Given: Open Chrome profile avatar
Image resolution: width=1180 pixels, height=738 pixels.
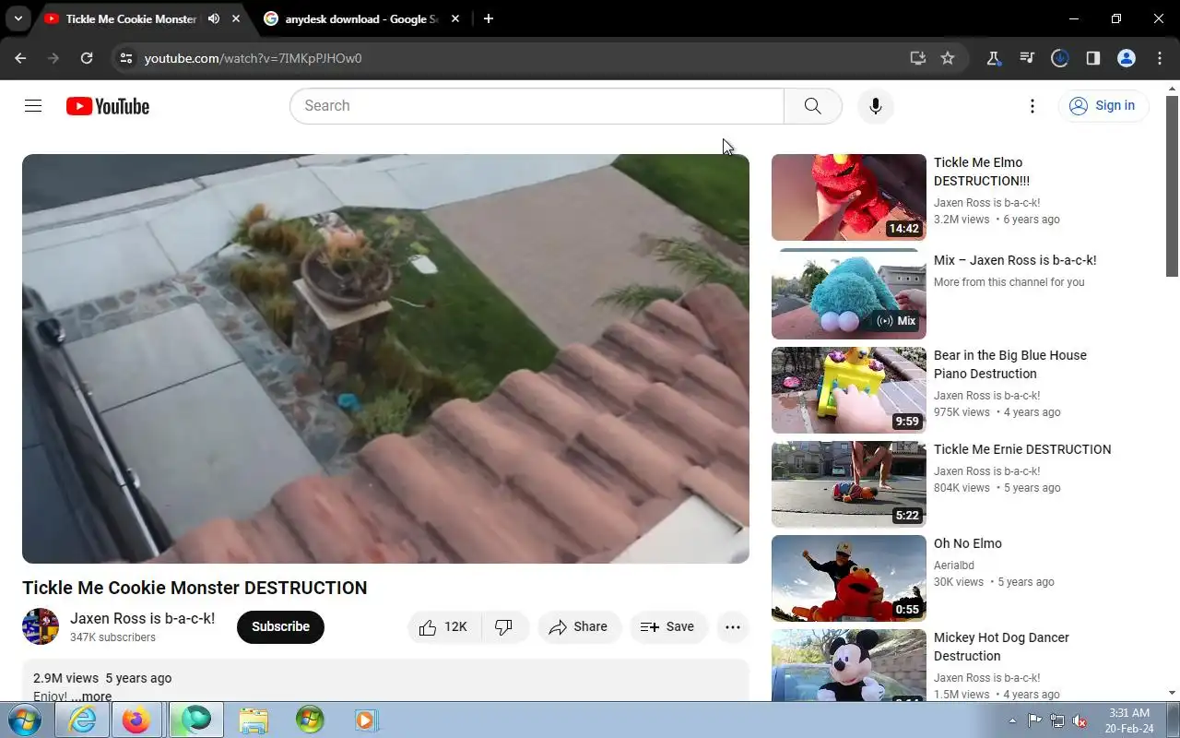Looking at the screenshot, I should coord(1127,58).
